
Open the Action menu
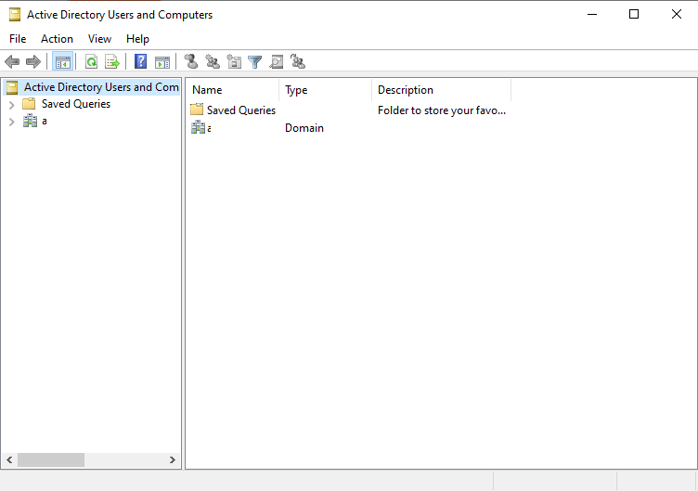point(57,39)
